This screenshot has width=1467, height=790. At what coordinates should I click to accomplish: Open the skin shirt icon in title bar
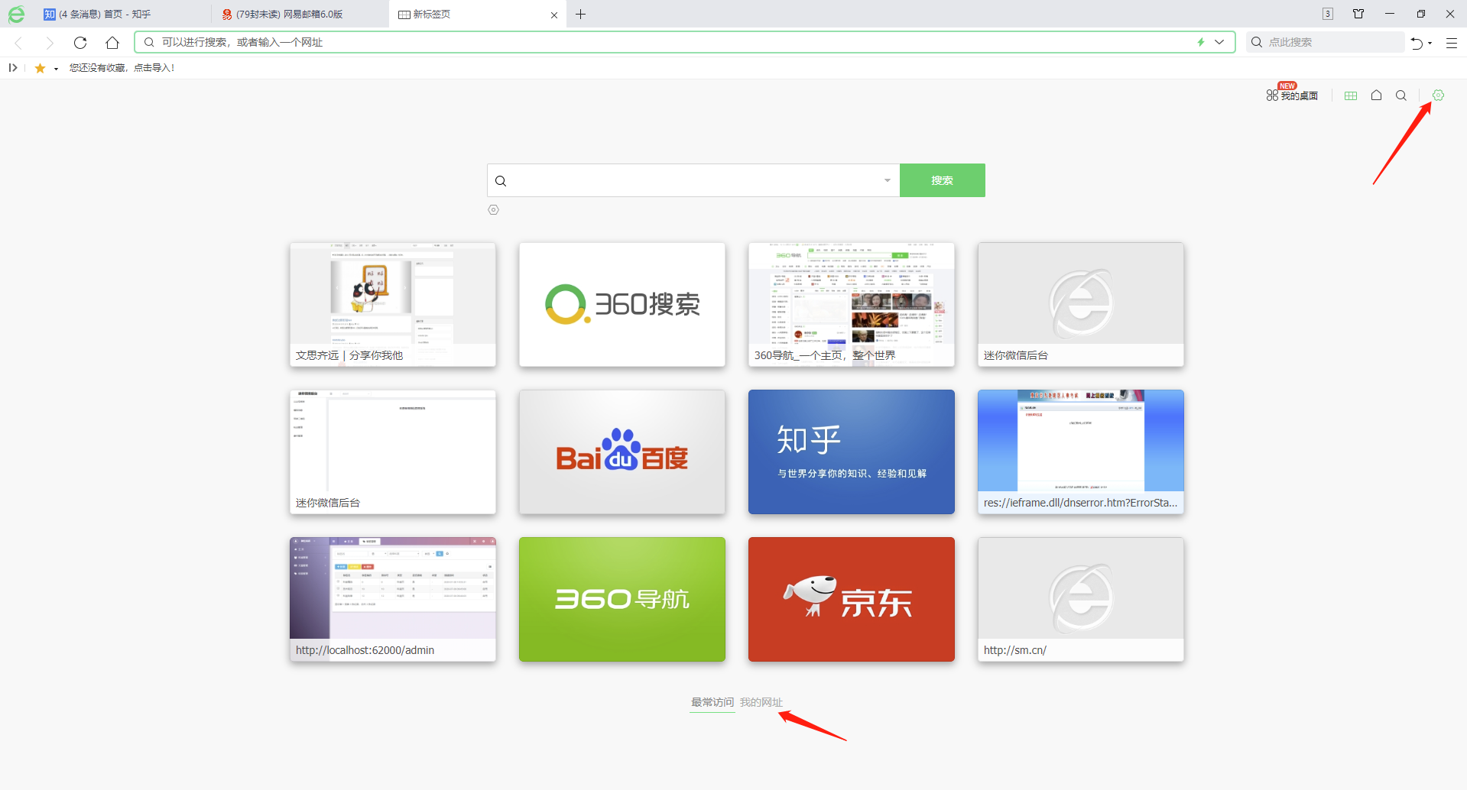click(x=1358, y=14)
